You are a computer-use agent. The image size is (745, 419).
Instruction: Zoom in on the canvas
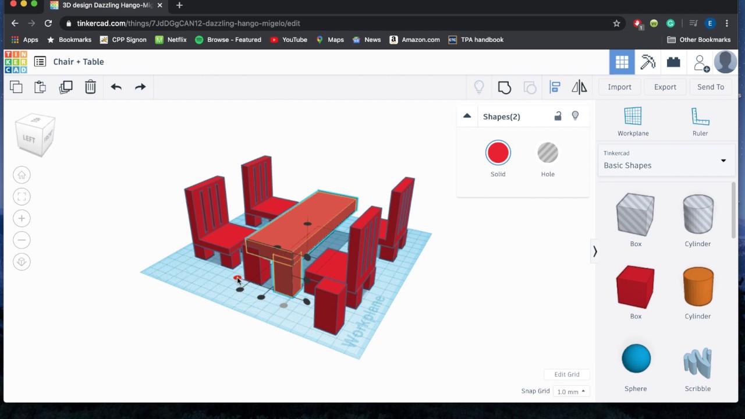(22, 218)
